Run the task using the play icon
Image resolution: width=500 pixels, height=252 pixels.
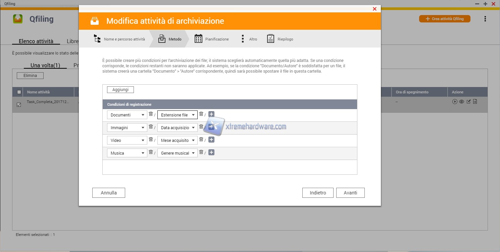[455, 102]
